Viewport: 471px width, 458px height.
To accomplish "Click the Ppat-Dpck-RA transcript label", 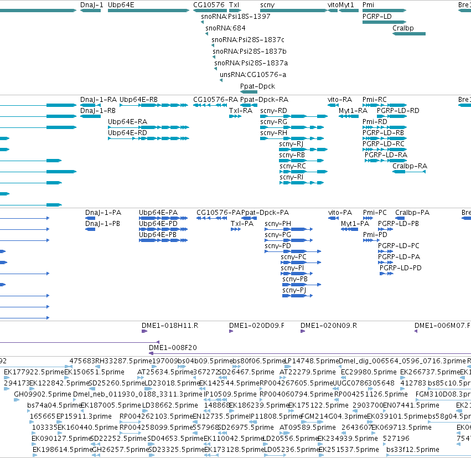I will (x=264, y=100).
